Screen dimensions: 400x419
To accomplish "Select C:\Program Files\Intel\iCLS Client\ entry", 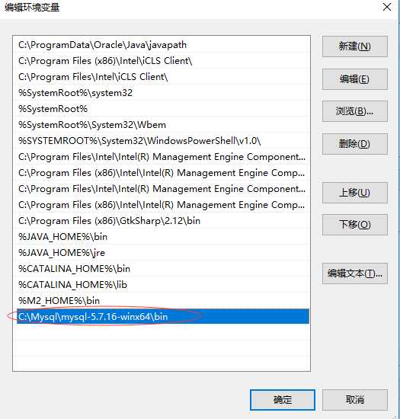I will tap(163, 77).
